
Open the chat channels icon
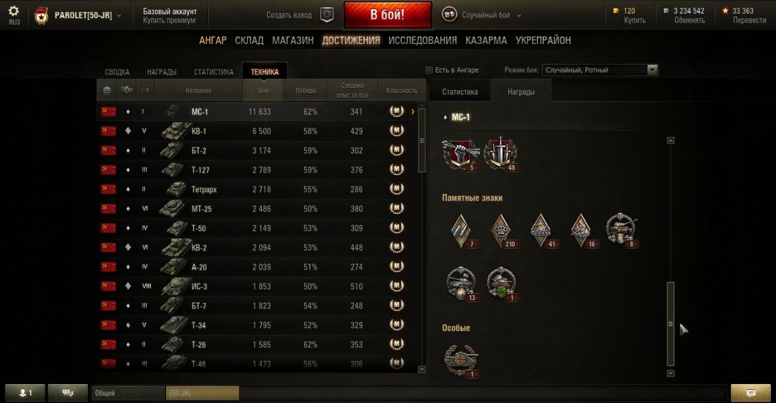pyautogui.click(x=68, y=393)
